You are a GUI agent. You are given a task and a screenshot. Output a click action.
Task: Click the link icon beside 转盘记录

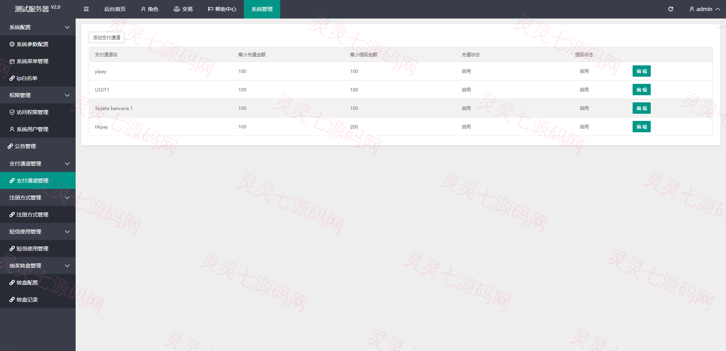(12, 300)
